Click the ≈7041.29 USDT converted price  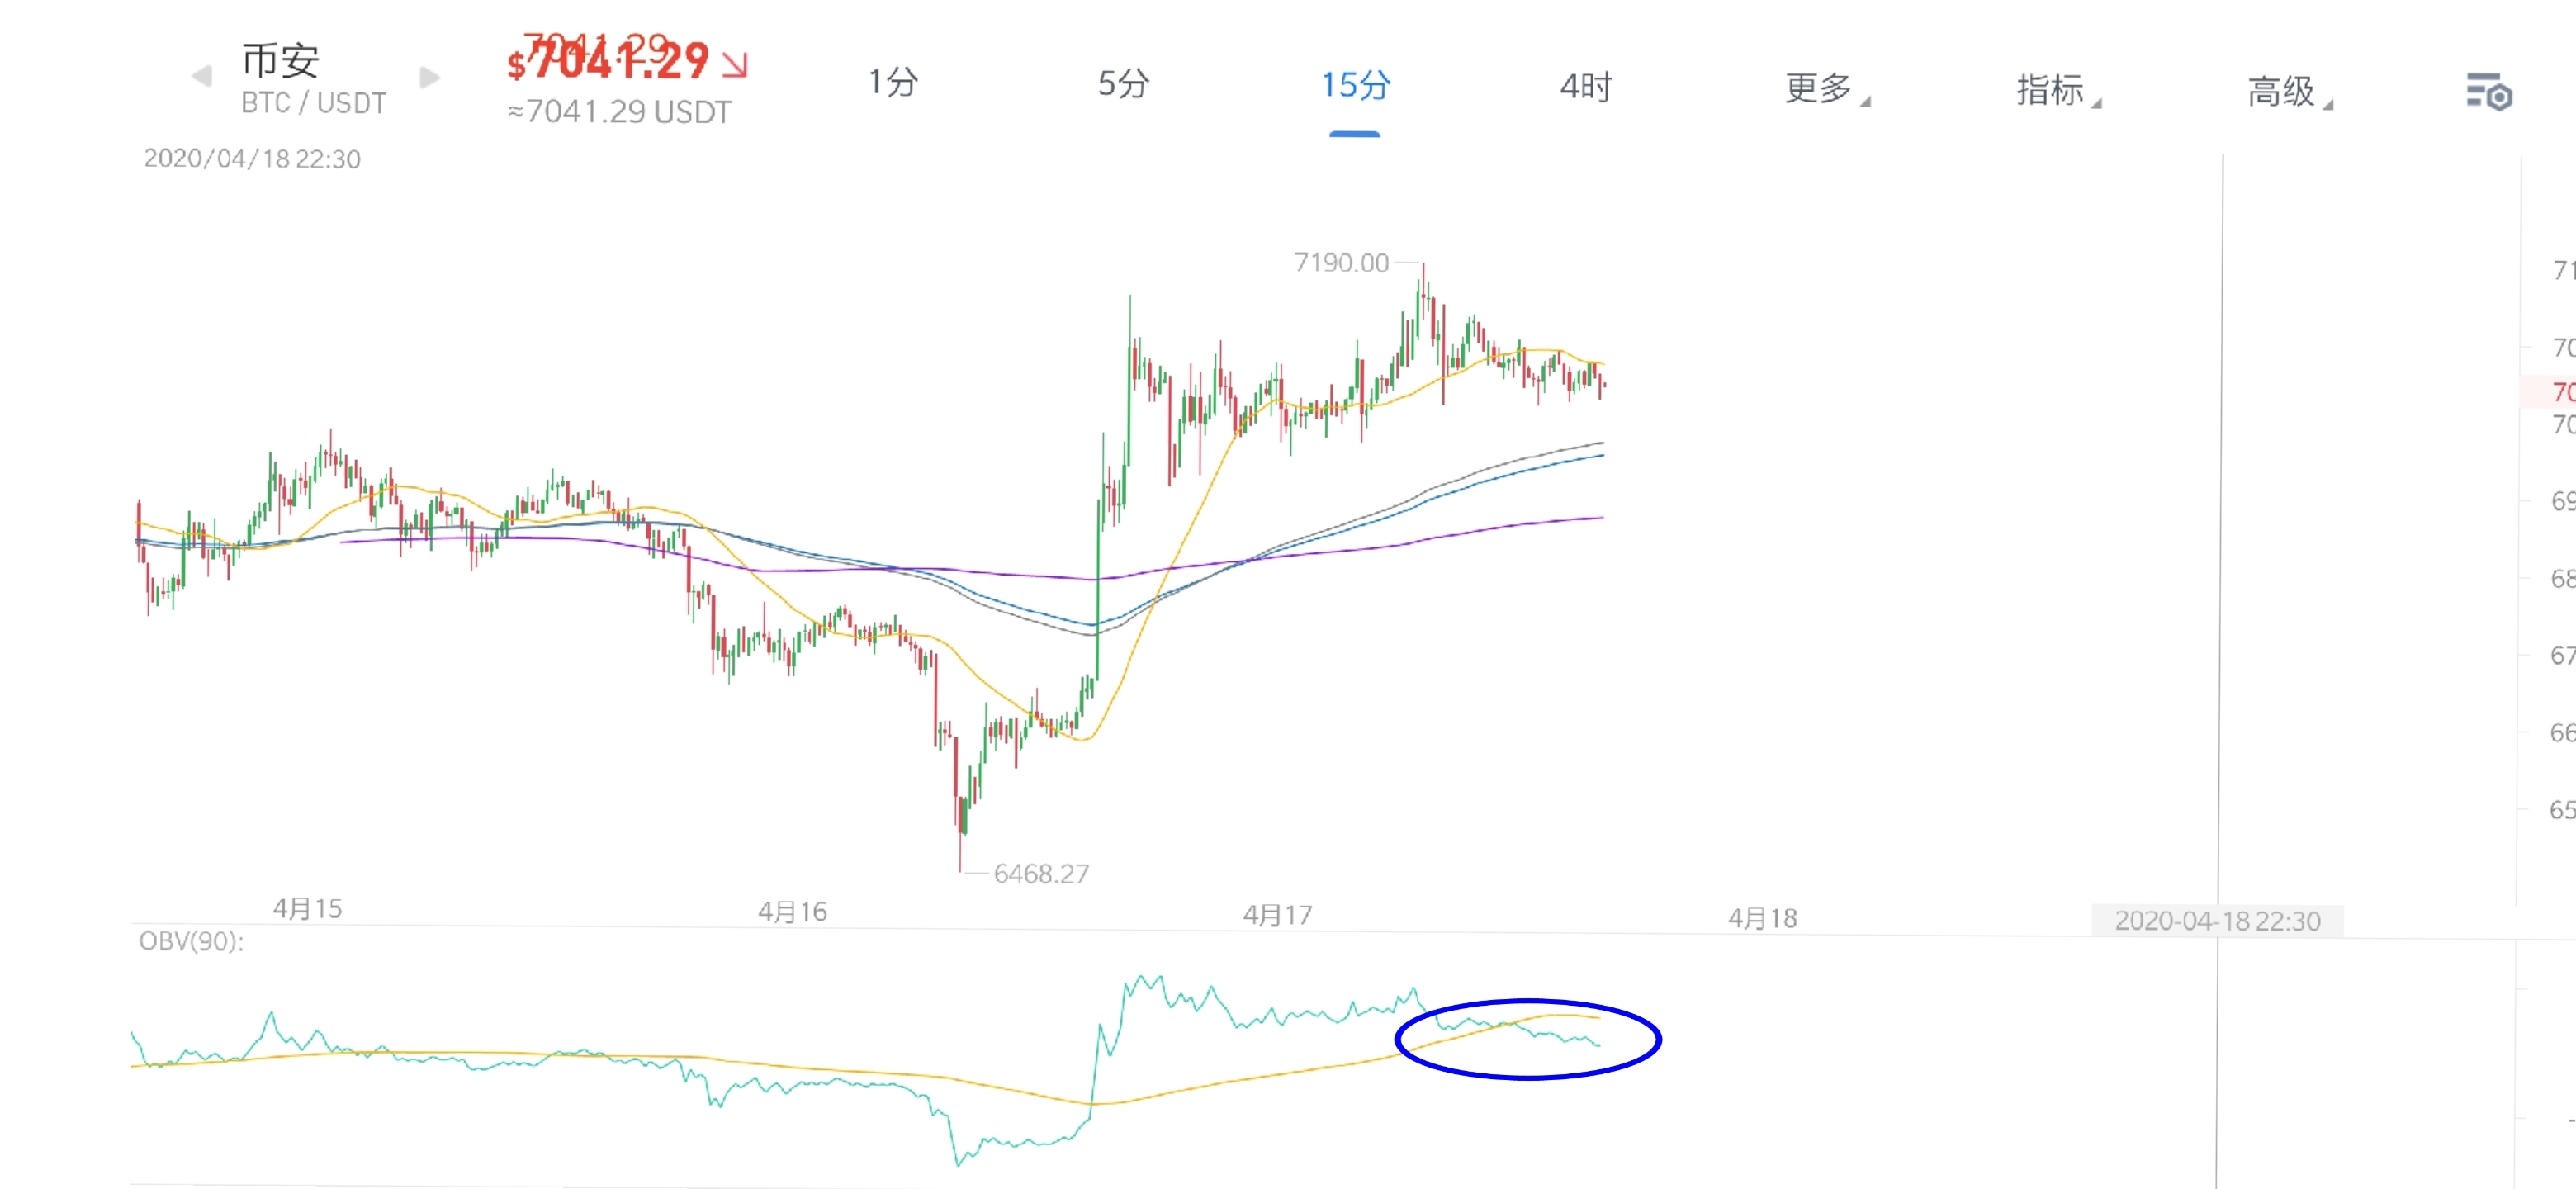620,112
